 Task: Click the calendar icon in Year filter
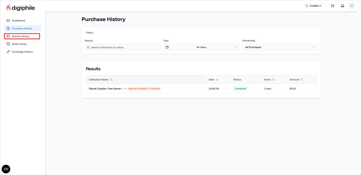tap(167, 47)
